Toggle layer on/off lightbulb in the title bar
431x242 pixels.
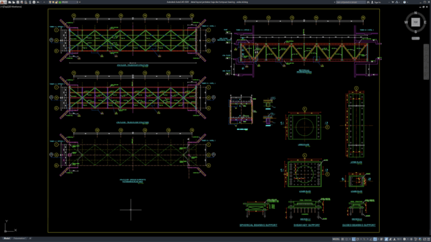pyautogui.click(x=50, y=2)
